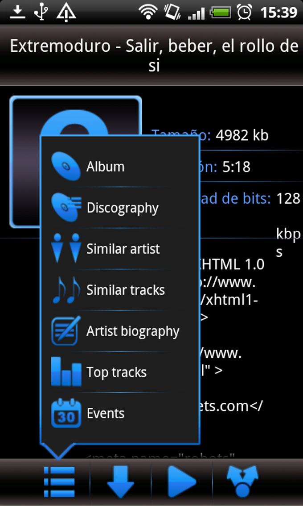Click the Similar tracks music notes icon
Viewport: 303px width, 506px height.
pyautogui.click(x=66, y=290)
